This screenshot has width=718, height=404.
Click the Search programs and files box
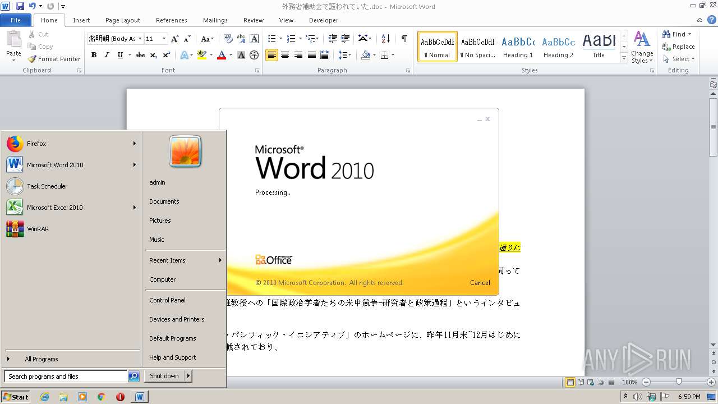66,377
